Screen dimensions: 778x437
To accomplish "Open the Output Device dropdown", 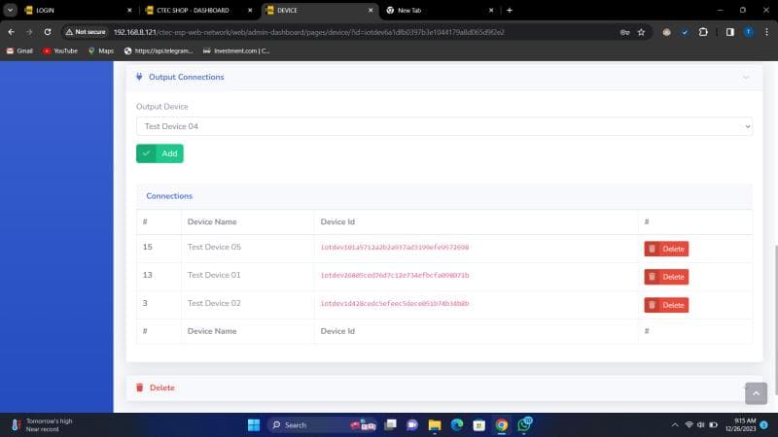I will point(443,126).
